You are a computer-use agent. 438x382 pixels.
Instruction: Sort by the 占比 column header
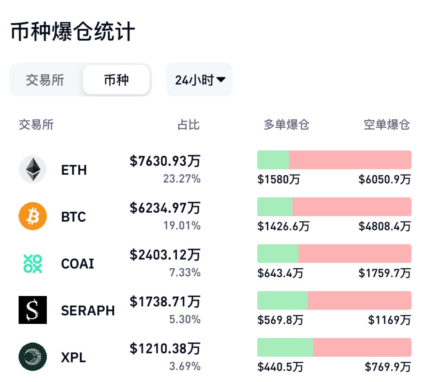pyautogui.click(x=189, y=125)
